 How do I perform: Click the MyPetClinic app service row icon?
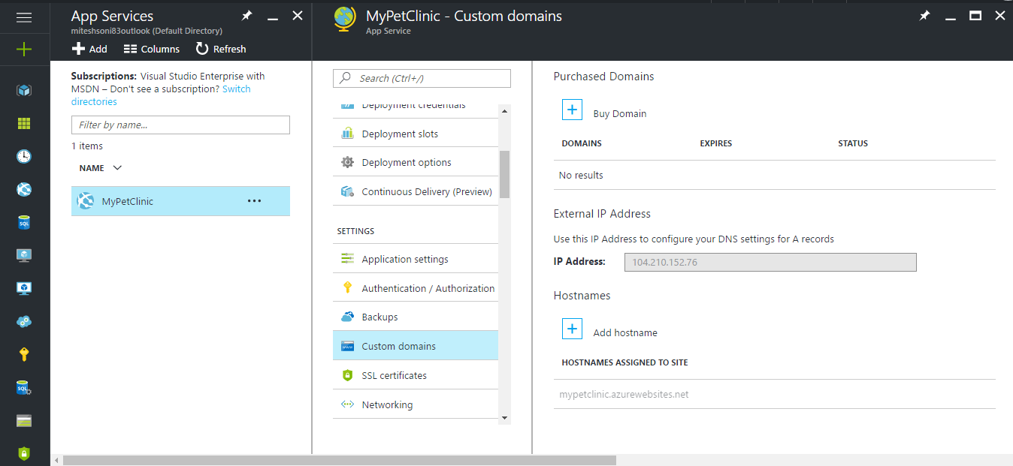(86, 201)
